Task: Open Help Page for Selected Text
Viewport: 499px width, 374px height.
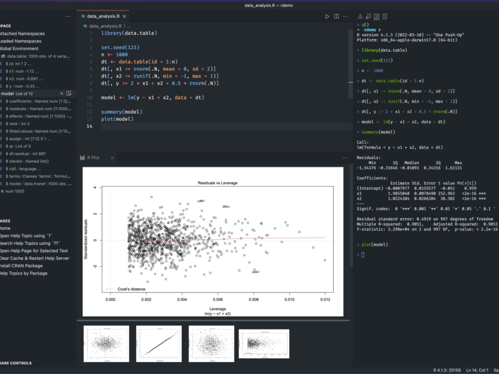Action: [29, 250]
